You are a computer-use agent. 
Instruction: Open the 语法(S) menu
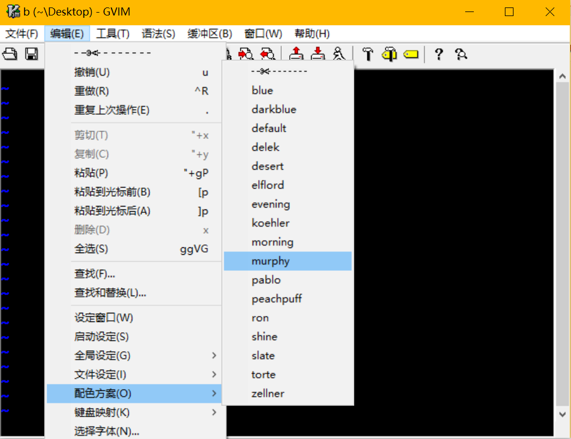coord(158,33)
